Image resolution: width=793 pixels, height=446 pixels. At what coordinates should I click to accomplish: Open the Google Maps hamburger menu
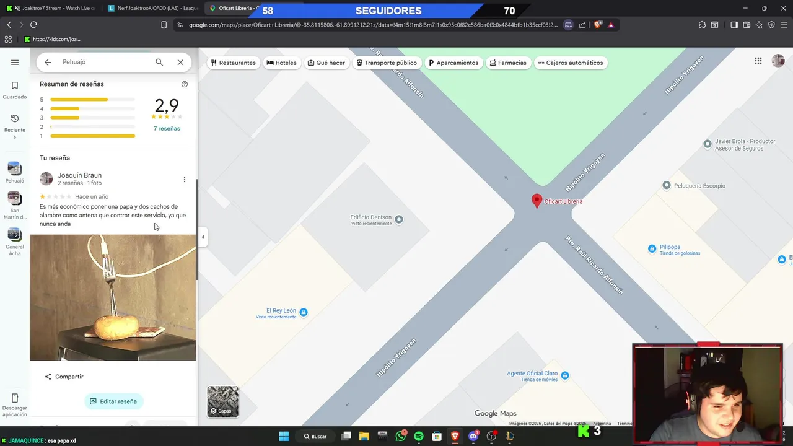tap(15, 62)
